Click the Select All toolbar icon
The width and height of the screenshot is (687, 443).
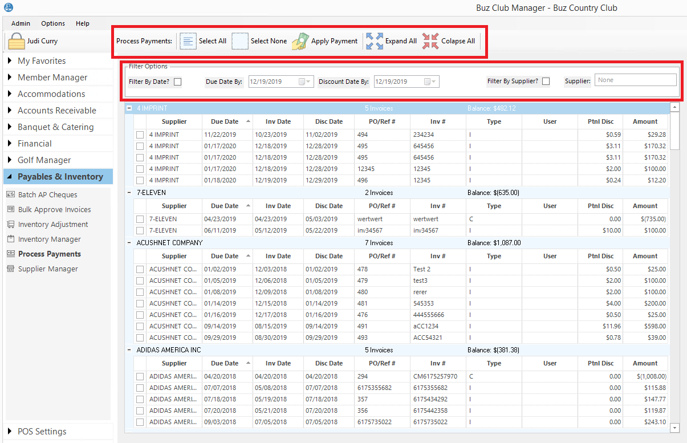[188, 41]
